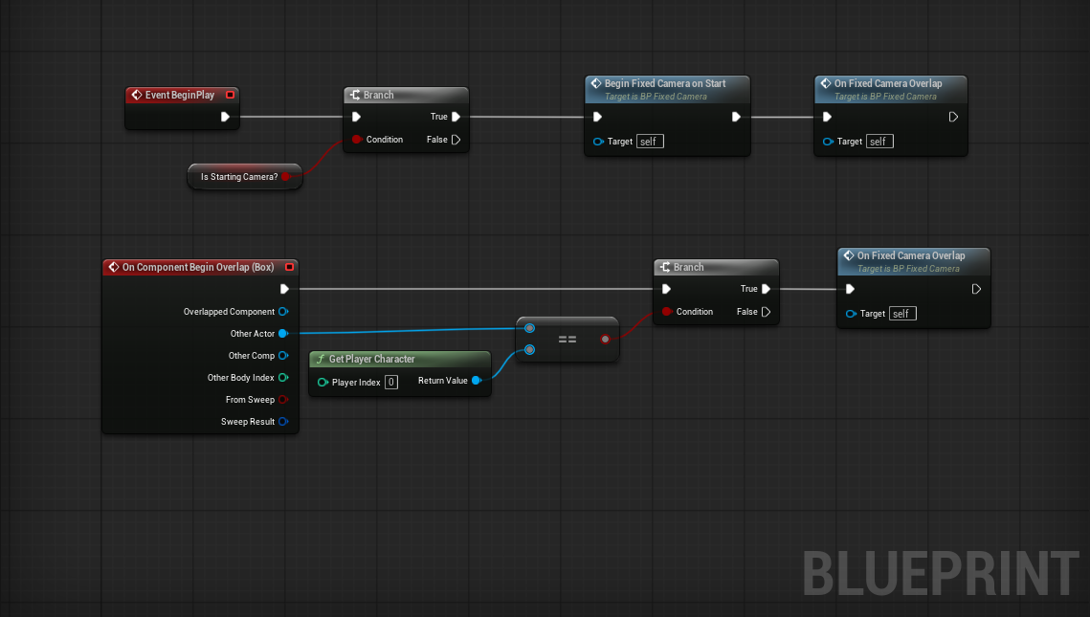Click the Other Comp output pin
1090x617 pixels.
coord(283,356)
